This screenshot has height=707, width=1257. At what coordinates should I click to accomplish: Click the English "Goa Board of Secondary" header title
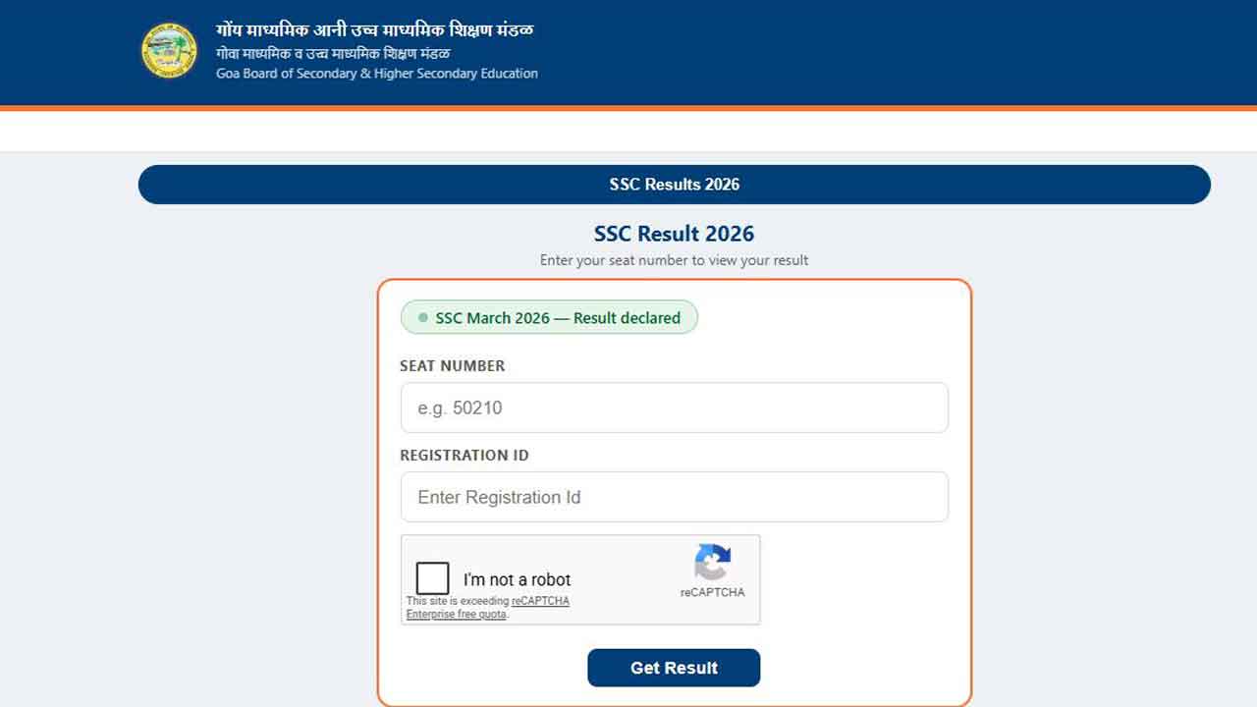click(x=376, y=74)
